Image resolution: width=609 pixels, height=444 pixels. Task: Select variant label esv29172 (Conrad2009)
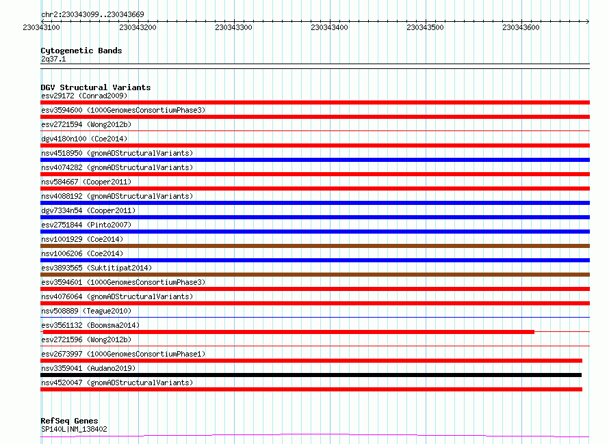[x=84, y=96]
